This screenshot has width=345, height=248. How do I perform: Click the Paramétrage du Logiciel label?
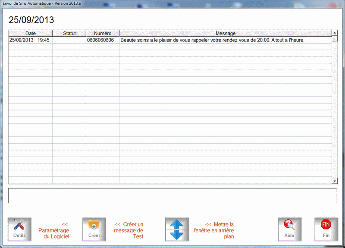(x=53, y=230)
